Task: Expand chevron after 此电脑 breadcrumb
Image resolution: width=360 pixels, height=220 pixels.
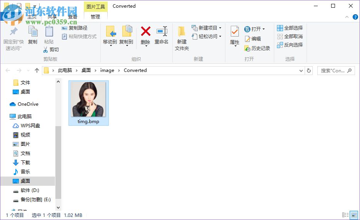Action: (x=77, y=70)
